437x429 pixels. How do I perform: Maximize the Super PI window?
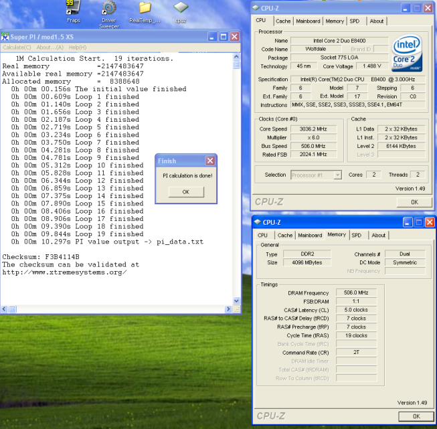(x=224, y=37)
